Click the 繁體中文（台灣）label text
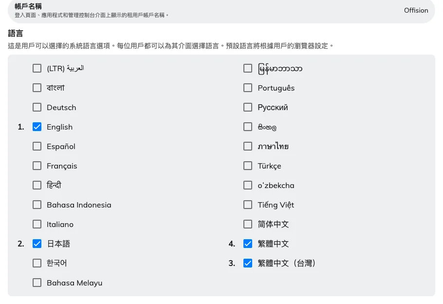The height and width of the screenshot is (304, 443). [286, 263]
